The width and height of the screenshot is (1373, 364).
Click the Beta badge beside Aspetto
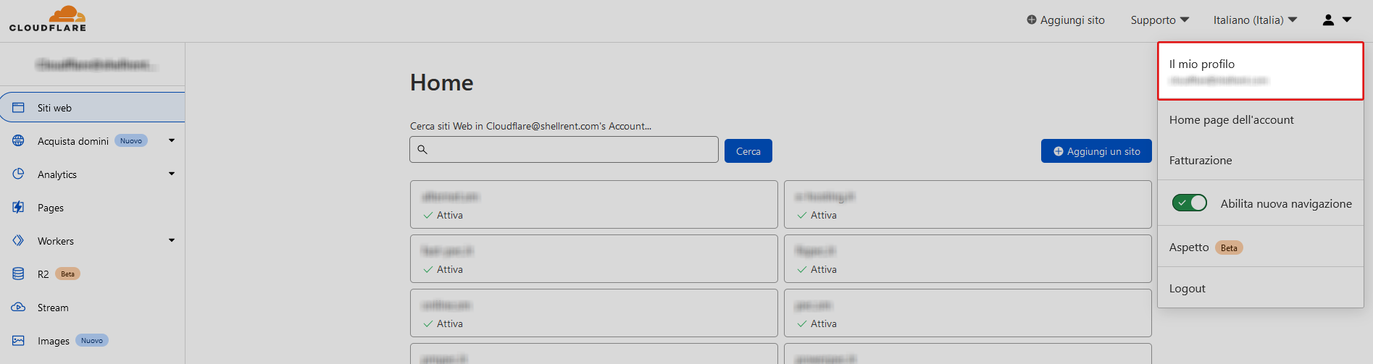(1229, 247)
